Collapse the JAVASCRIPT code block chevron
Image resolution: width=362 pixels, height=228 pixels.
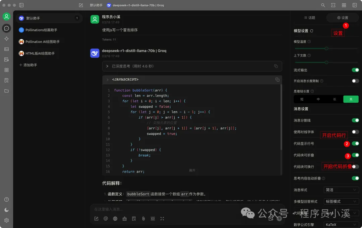click(108, 80)
